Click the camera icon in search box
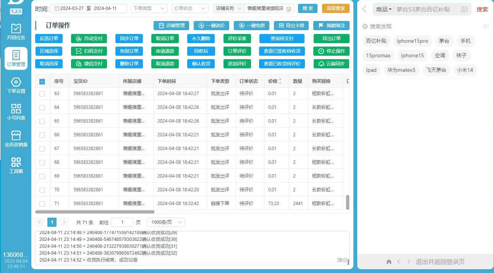Image resolution: width=494 pixels, height=273 pixels. coord(464,9)
